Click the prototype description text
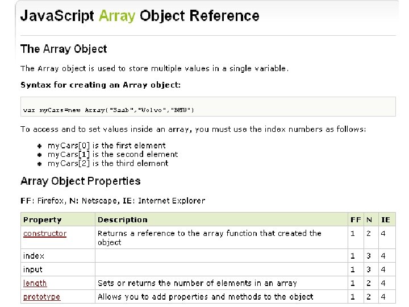Image resolution: width=409 pixels, height=307 pixels. [206, 297]
